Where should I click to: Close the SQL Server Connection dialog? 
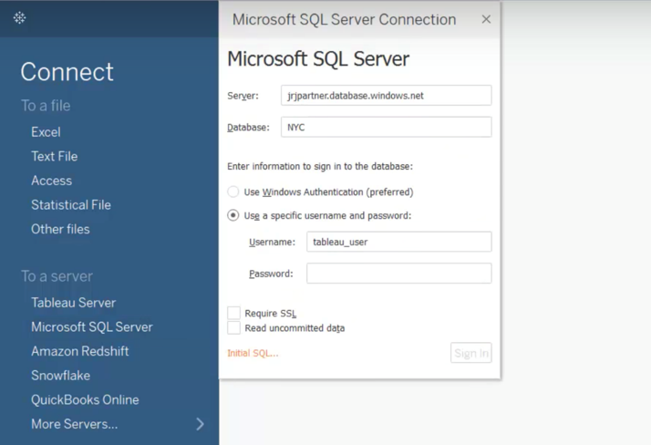(486, 19)
